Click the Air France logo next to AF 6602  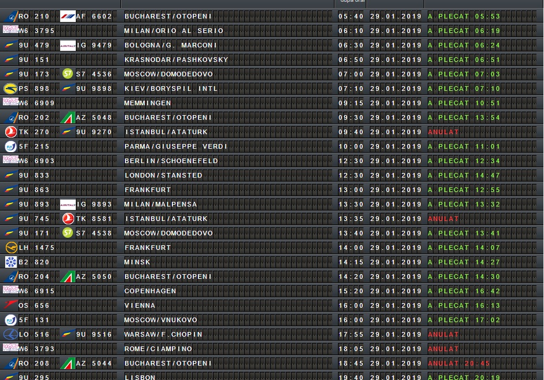point(68,16)
